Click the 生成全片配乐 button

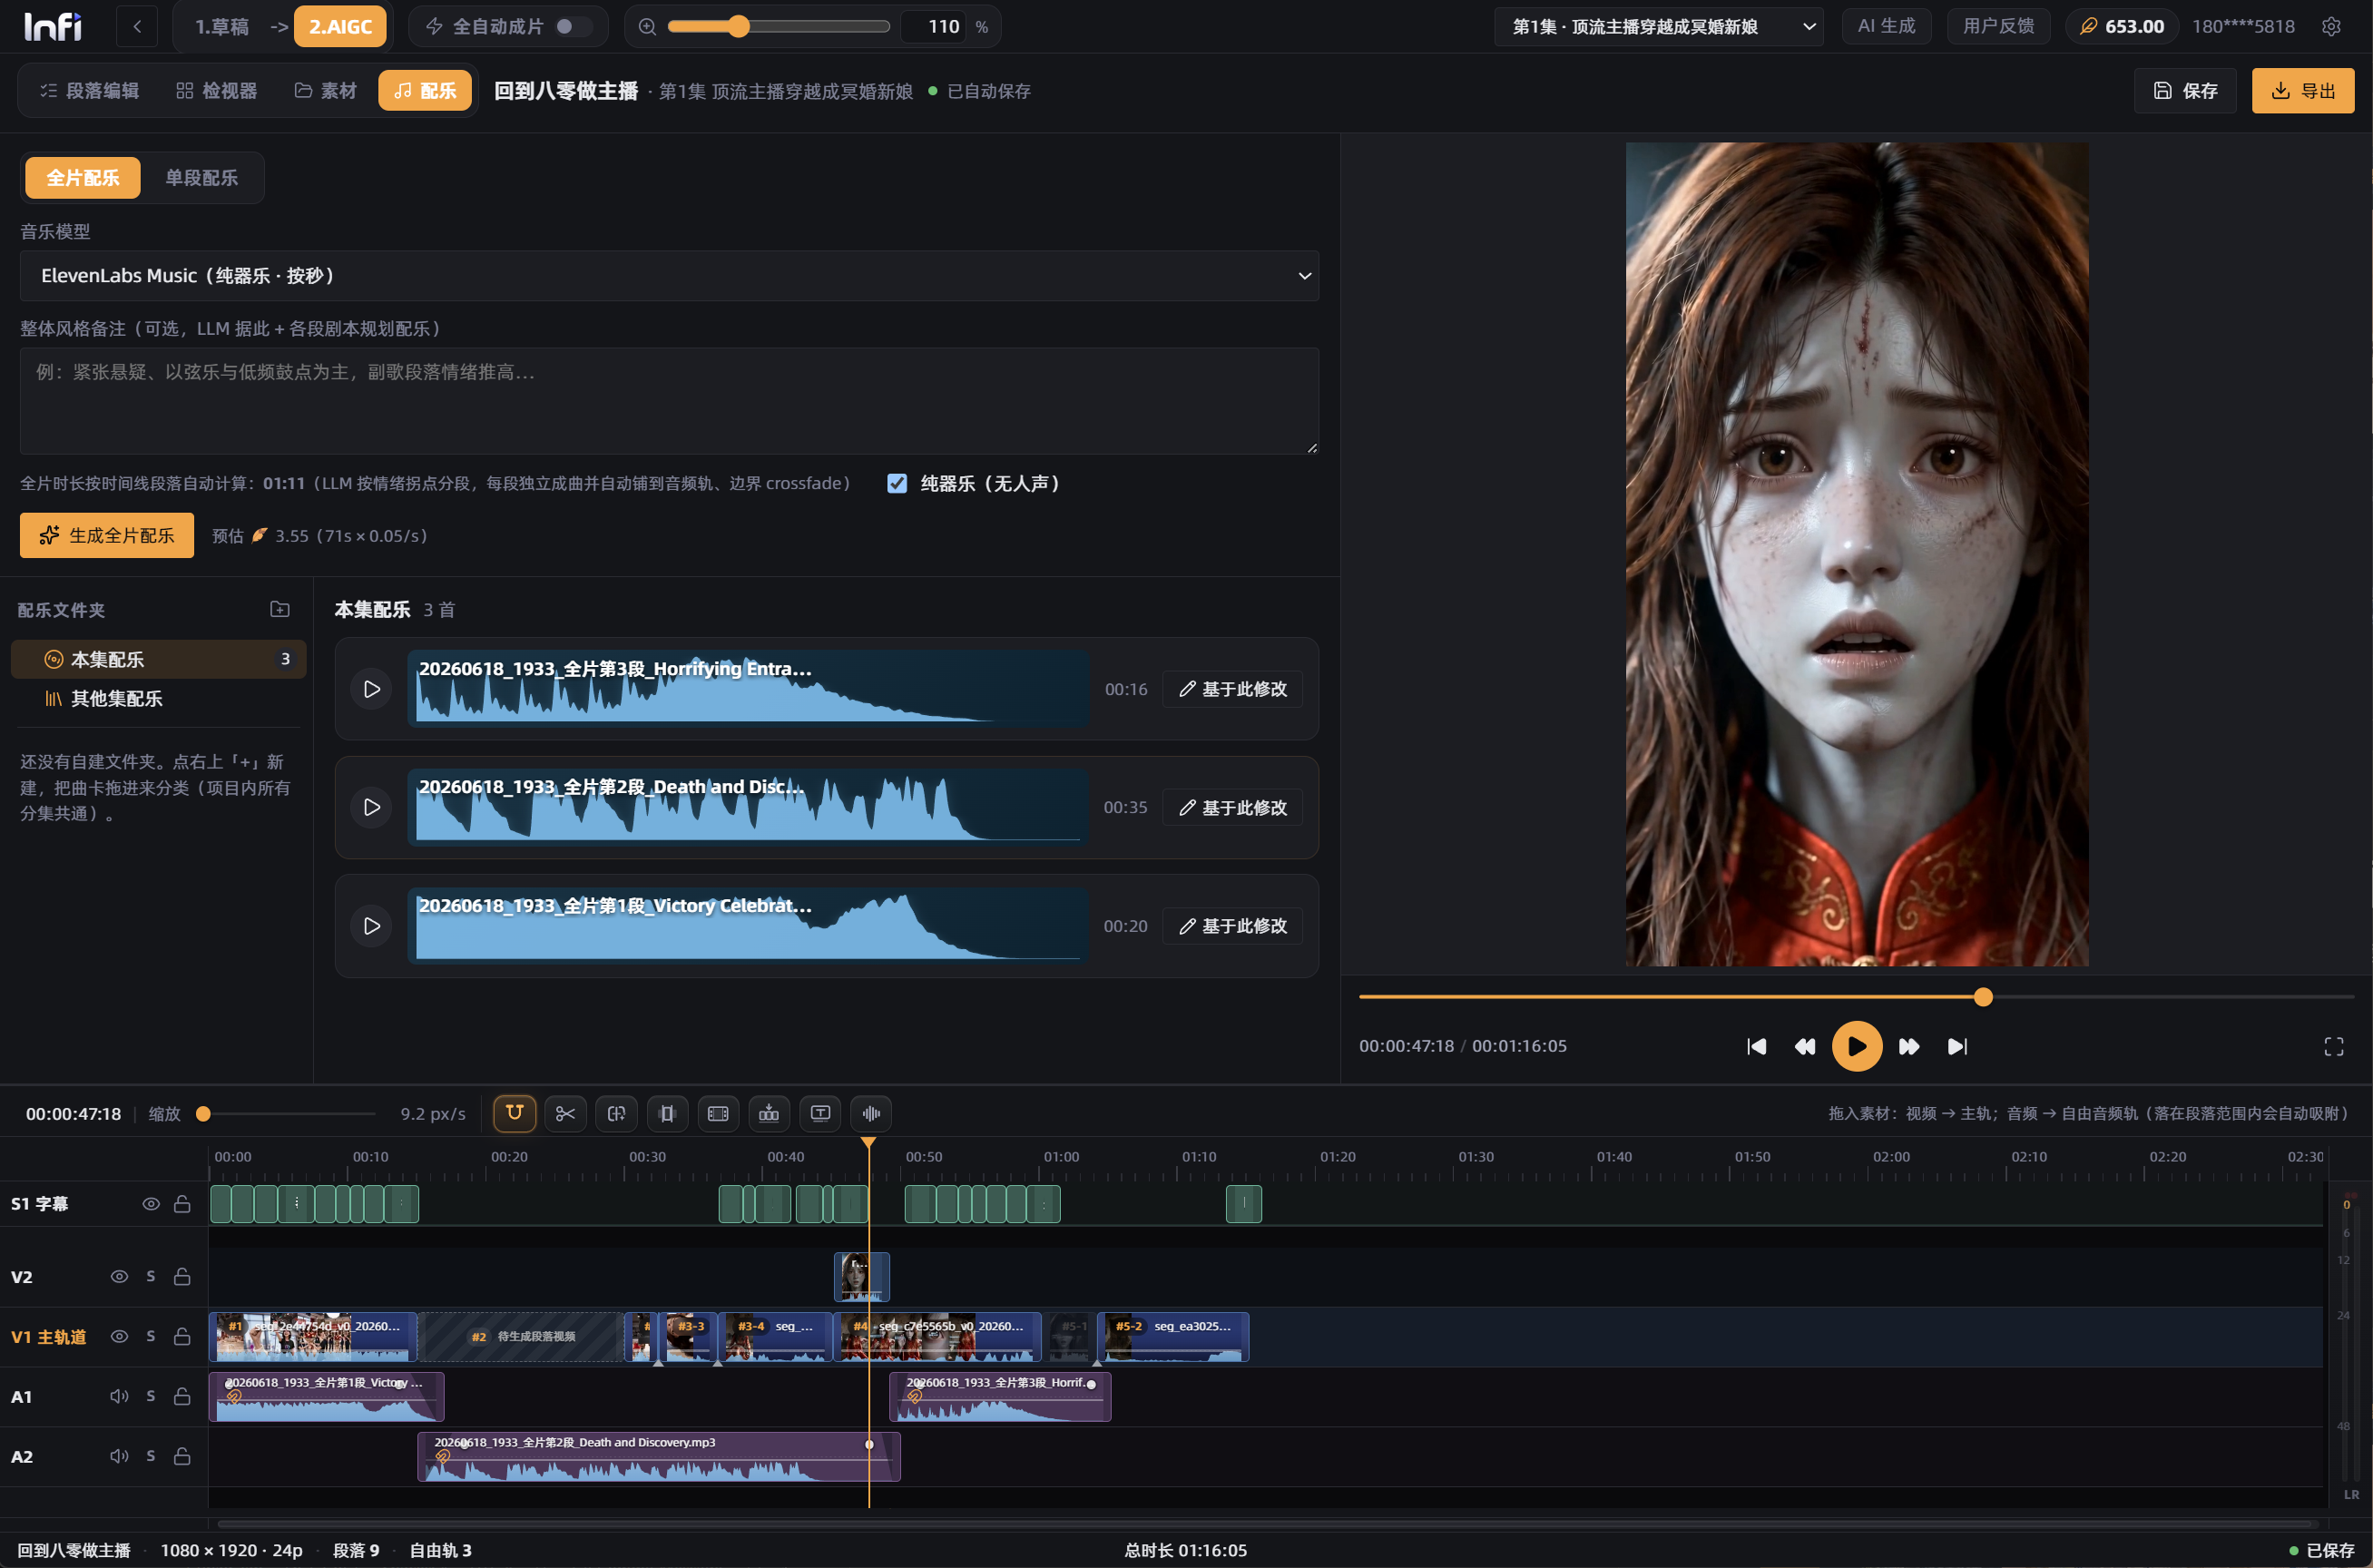click(x=107, y=536)
